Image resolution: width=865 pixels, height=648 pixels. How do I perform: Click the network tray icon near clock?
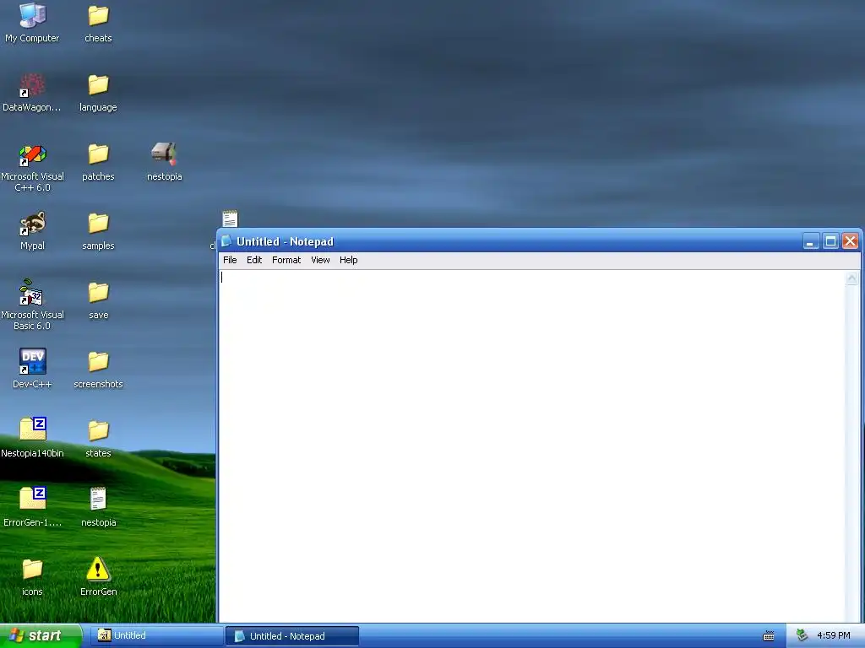point(802,635)
